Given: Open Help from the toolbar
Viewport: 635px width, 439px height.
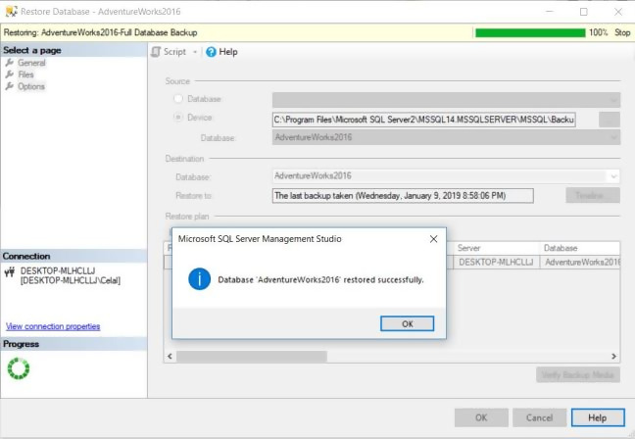Looking at the screenshot, I should [221, 52].
